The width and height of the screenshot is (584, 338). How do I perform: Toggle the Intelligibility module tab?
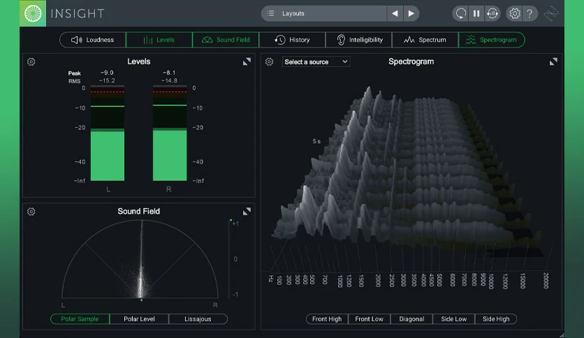[358, 40]
